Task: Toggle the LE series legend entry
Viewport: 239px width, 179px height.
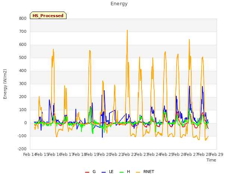Action: [108, 172]
